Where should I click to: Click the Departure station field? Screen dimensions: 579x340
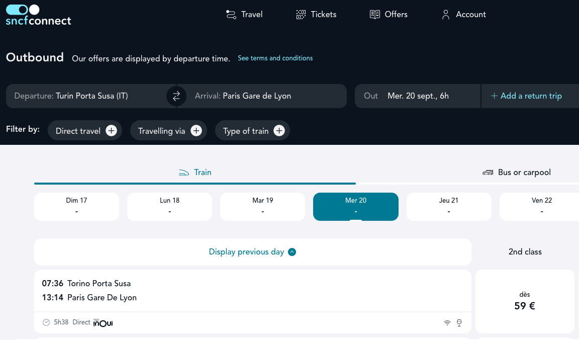click(x=90, y=96)
